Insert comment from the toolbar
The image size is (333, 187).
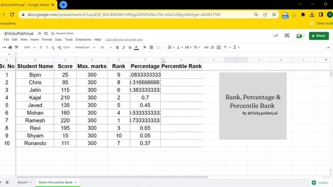coord(212,47)
